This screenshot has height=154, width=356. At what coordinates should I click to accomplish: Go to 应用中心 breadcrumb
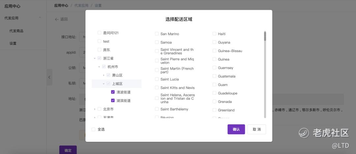(x=61, y=6)
